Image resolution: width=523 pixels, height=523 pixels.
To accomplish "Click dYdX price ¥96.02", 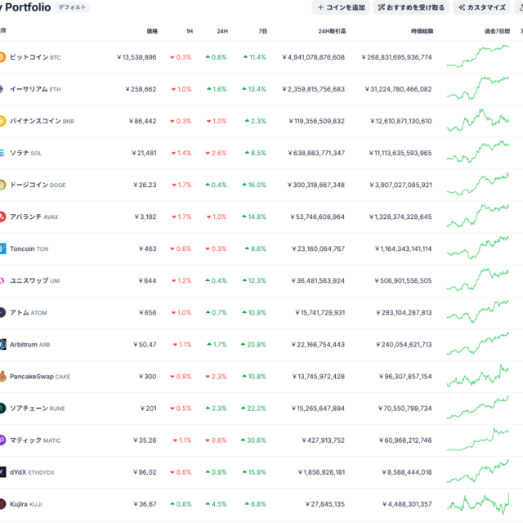I will pos(145,472).
